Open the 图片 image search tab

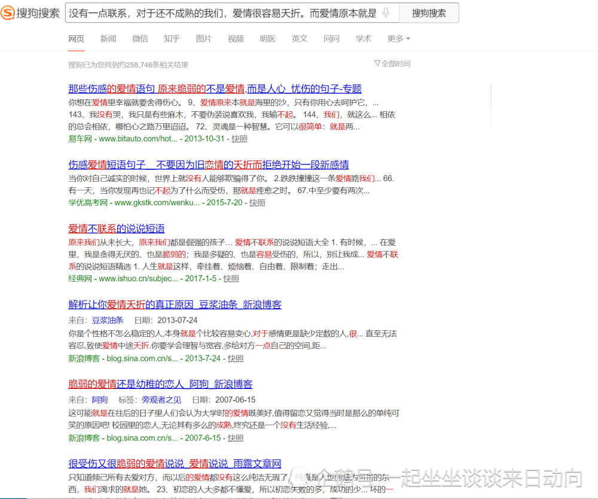click(204, 38)
